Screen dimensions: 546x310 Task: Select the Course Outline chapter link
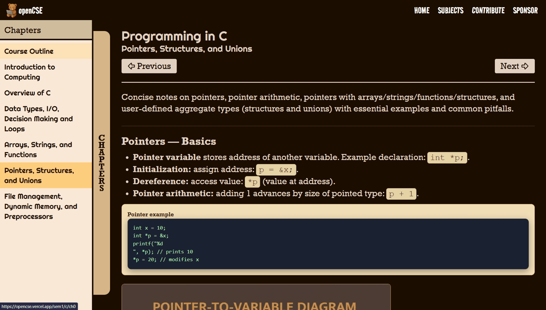tap(28, 51)
